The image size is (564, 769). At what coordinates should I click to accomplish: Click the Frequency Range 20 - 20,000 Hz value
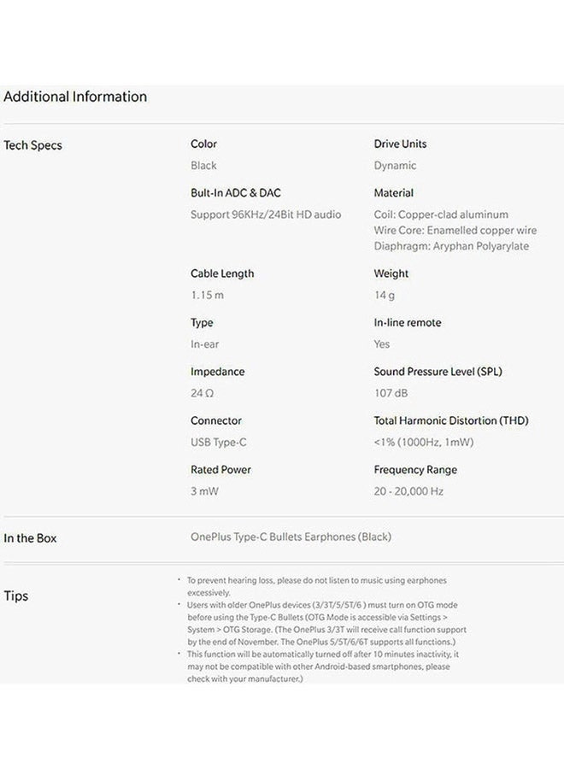(x=408, y=491)
